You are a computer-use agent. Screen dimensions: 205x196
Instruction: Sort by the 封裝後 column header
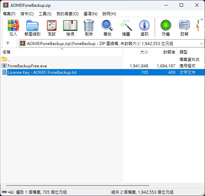(163, 52)
